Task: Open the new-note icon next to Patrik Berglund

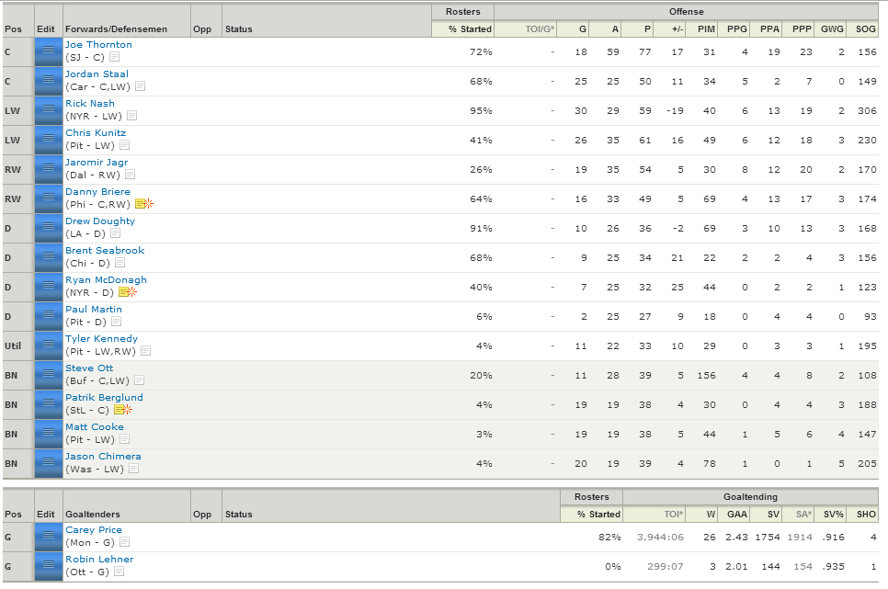Action: (x=123, y=410)
